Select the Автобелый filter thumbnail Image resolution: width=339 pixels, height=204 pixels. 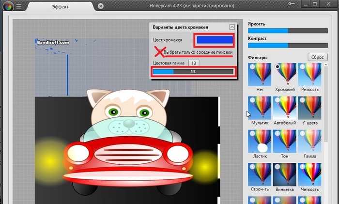(x=285, y=108)
